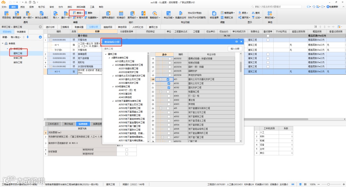
Task: Uncheck the A0302 基坑支护工程 checkbox
Action: pos(169,87)
